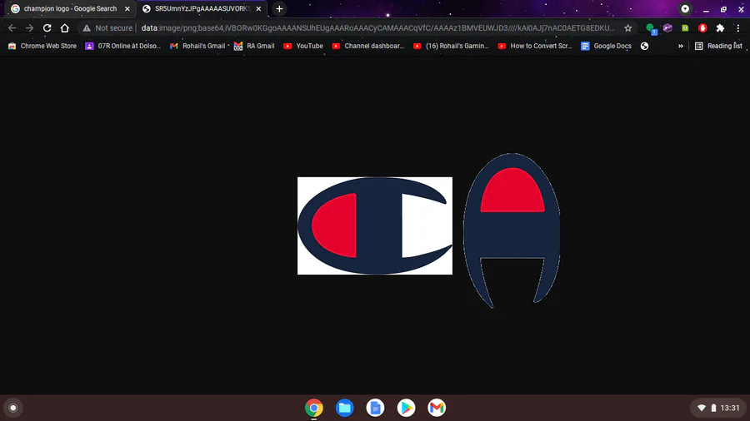
Task: Reload the current page
Action: (47, 28)
